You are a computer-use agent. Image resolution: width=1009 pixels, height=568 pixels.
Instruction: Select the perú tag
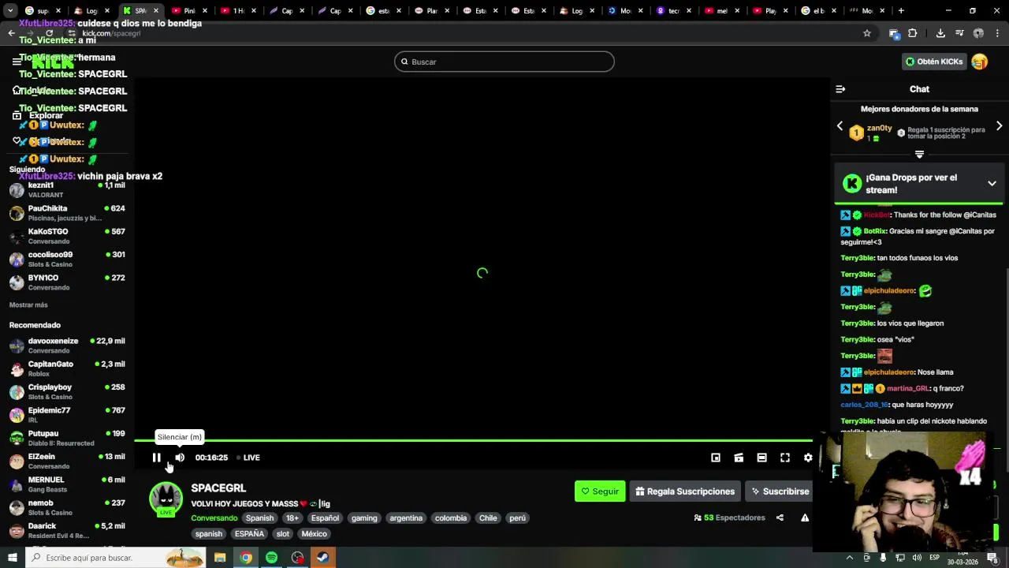pos(517,518)
